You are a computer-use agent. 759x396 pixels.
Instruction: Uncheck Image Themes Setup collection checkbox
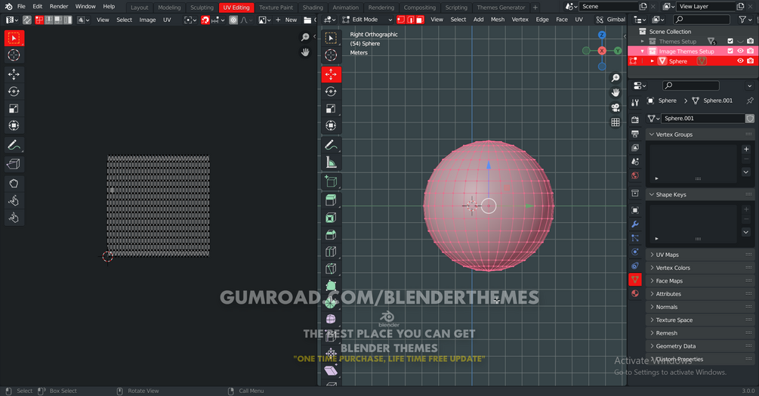coord(730,51)
